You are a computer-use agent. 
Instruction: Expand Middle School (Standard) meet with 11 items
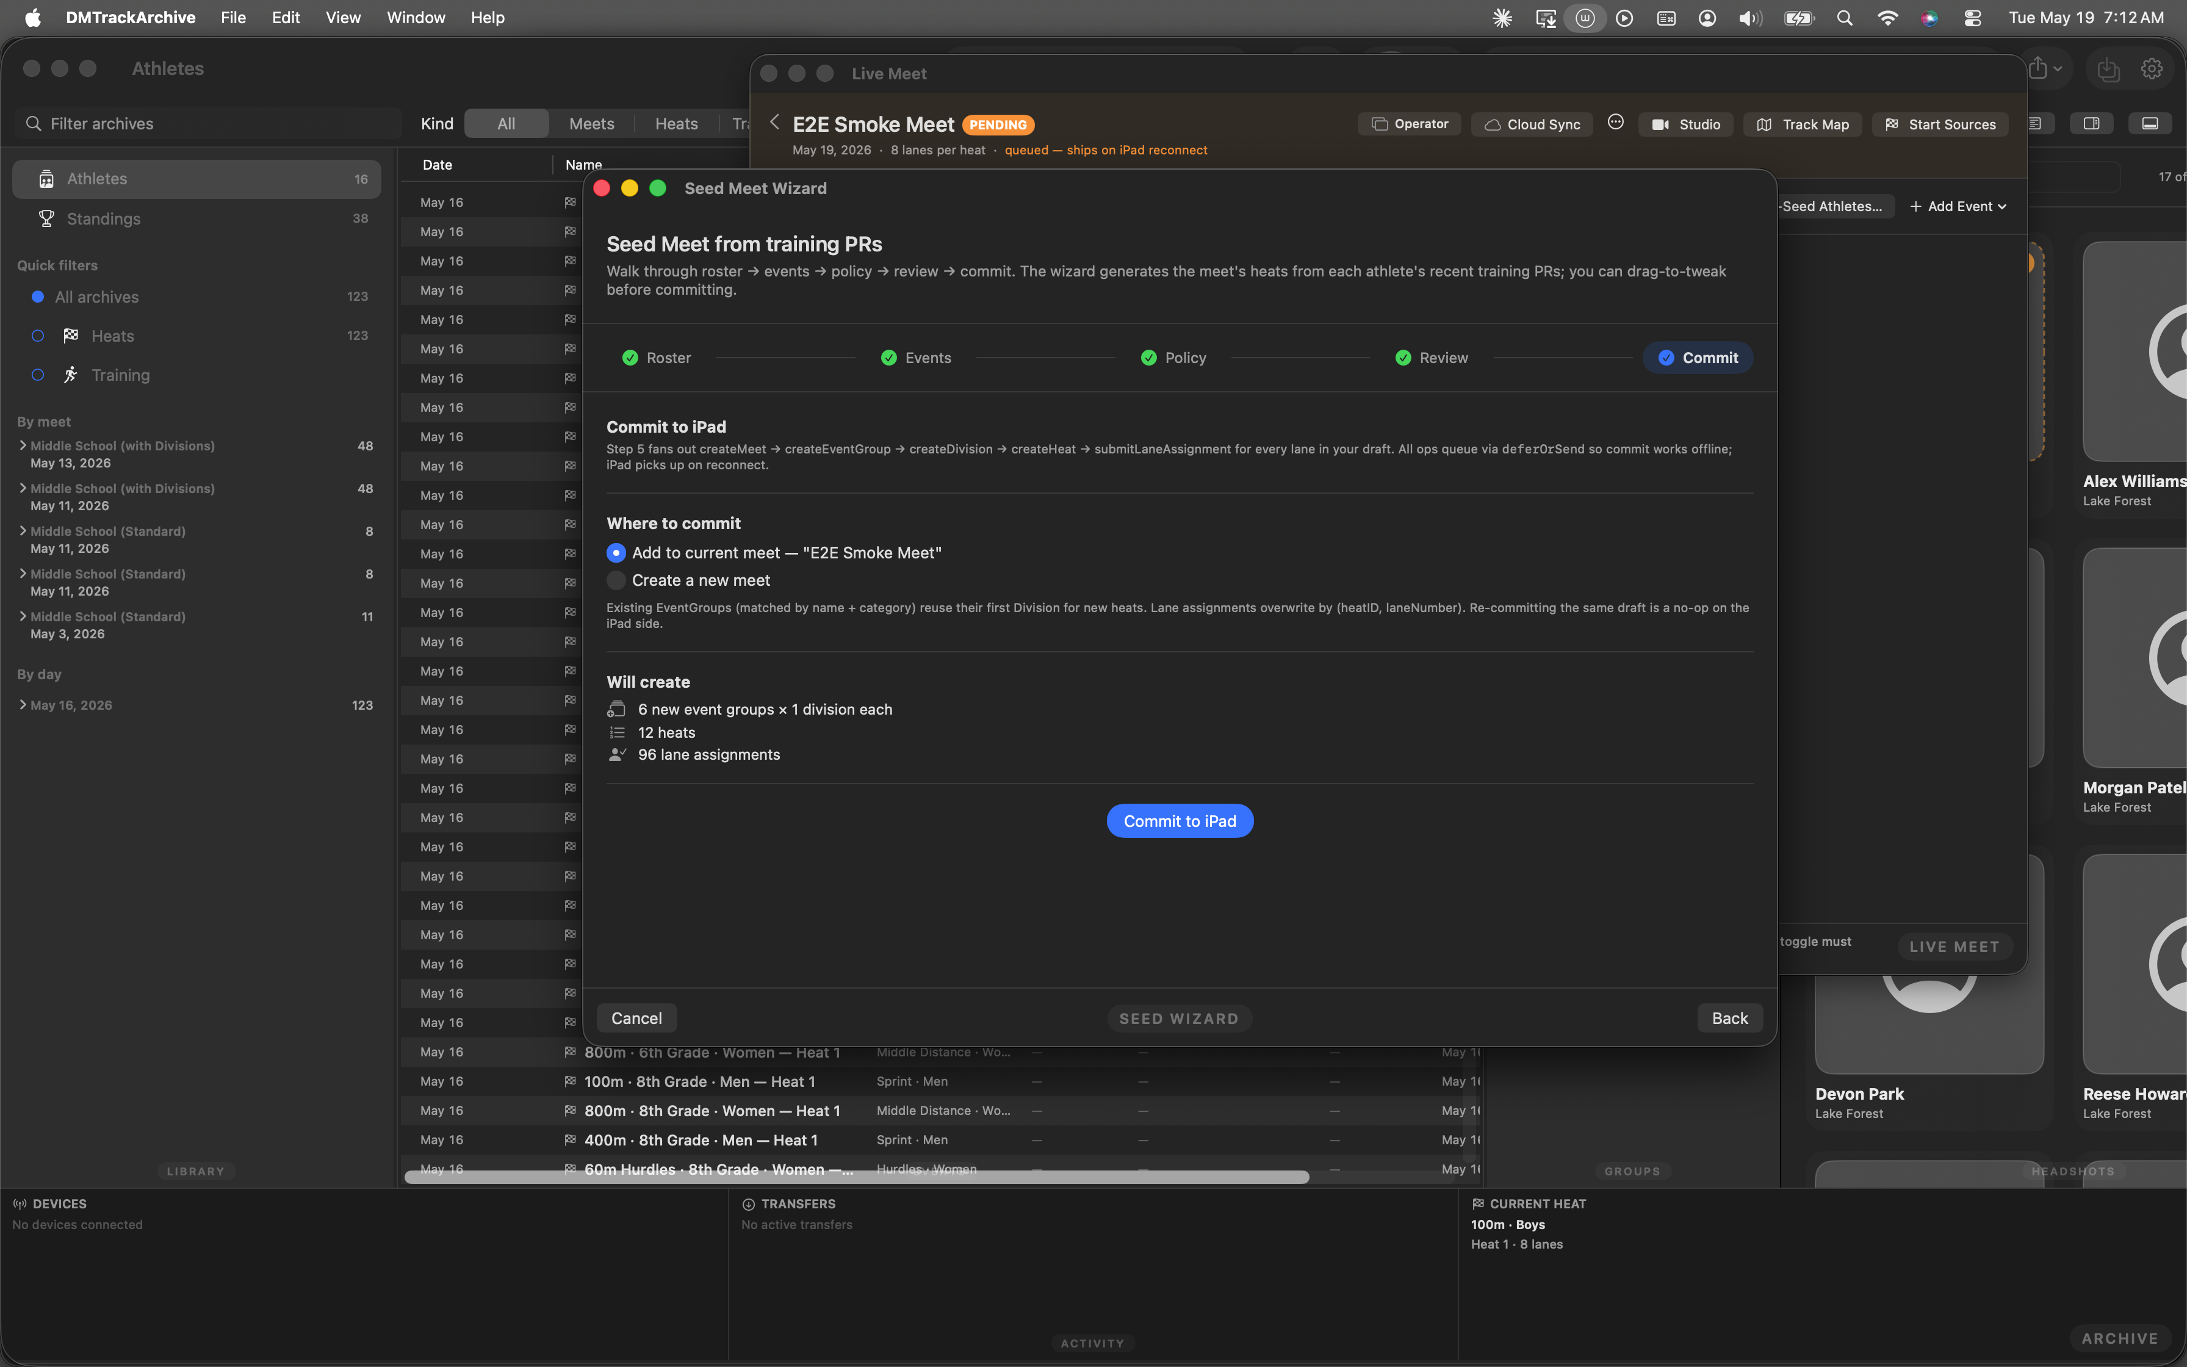click(23, 616)
